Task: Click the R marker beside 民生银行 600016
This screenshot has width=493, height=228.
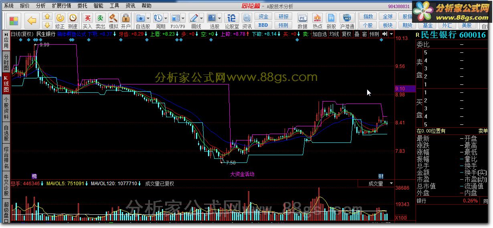Action: pyautogui.click(x=418, y=35)
